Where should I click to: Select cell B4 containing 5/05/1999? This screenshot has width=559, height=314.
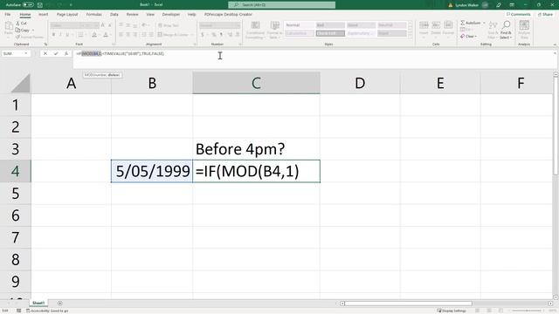152,171
